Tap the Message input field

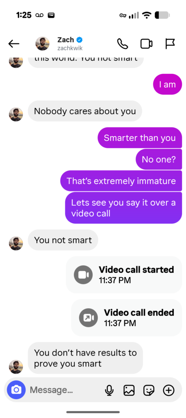click(64, 390)
